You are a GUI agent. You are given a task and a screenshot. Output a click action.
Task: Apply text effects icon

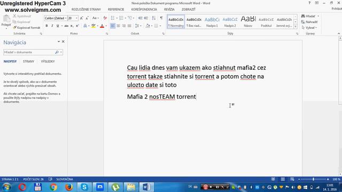click(85, 26)
